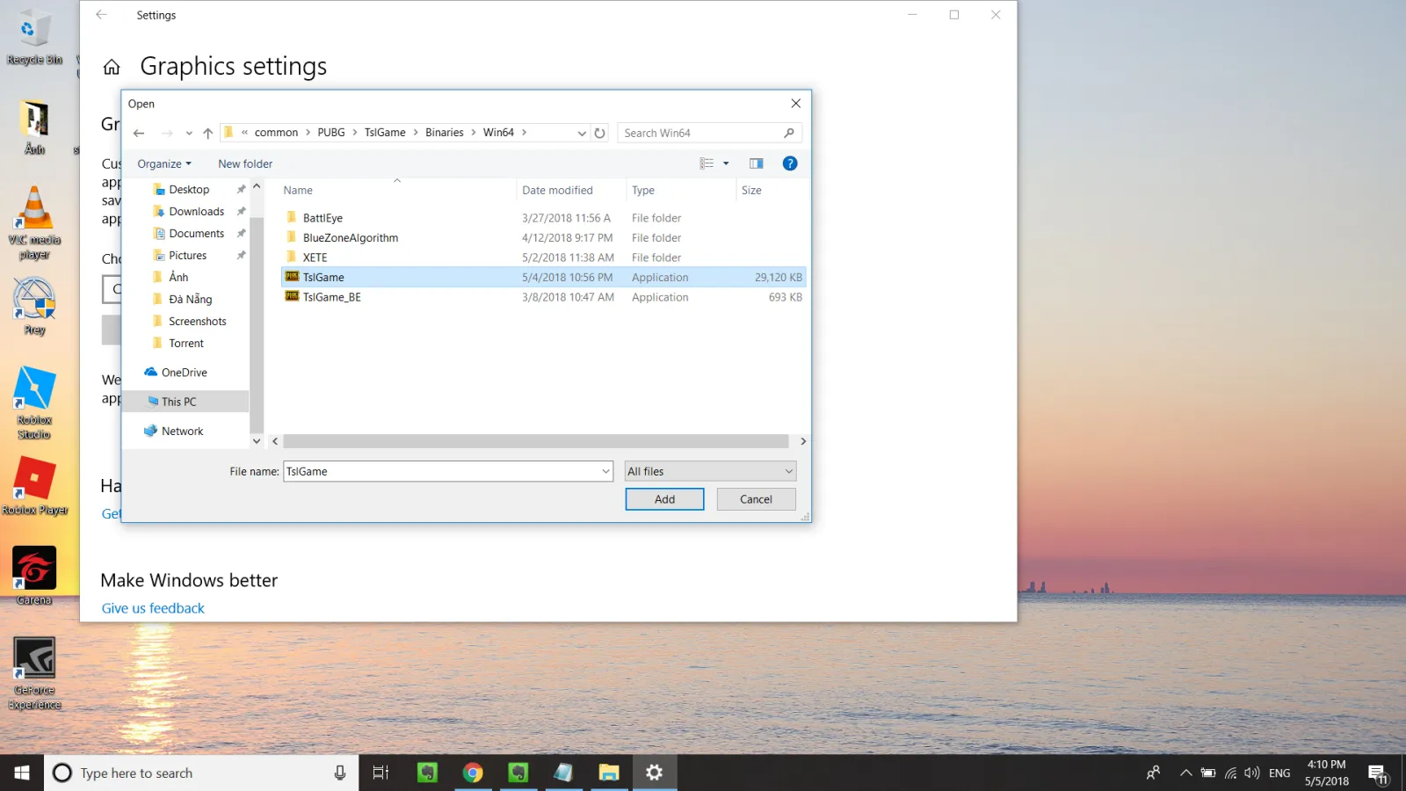
Task: Refresh the Win64 folder view
Action: pos(599,133)
